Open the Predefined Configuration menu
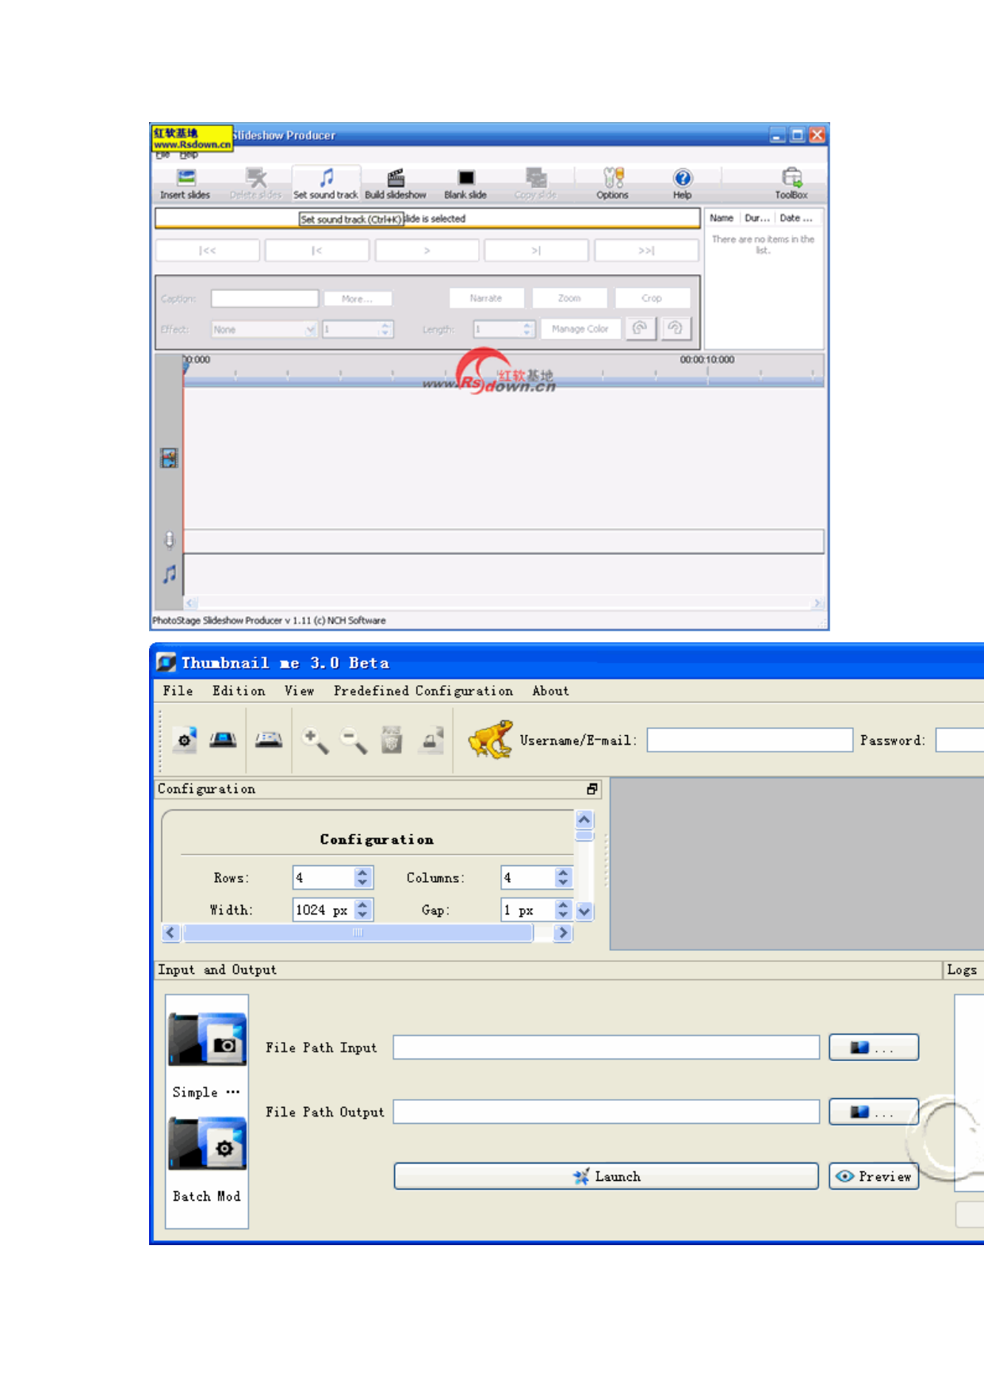Screen dimensions: 984x1391 click(x=423, y=691)
